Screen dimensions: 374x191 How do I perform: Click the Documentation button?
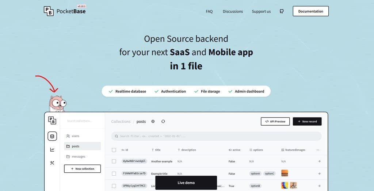[x=310, y=11]
